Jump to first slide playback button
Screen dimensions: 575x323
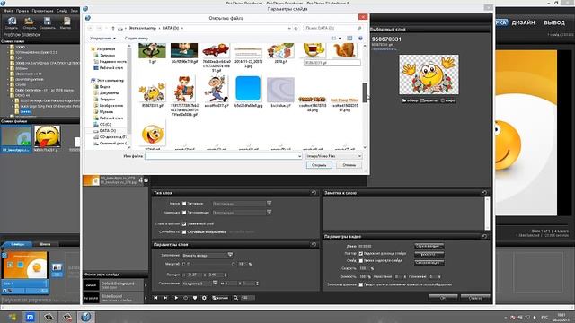click(x=155, y=298)
